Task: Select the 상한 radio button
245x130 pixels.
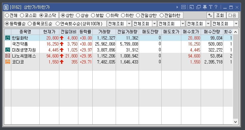Action: point(63,15)
